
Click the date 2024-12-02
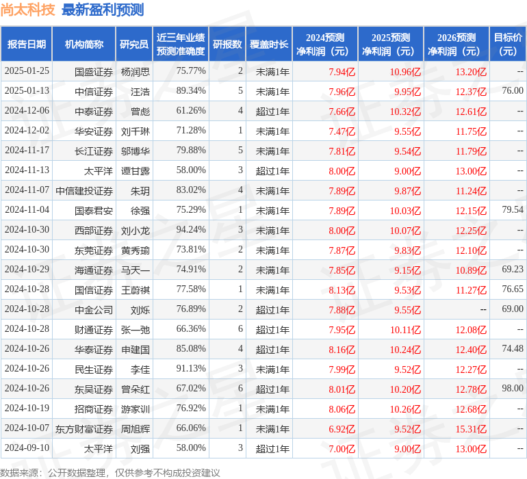pos(27,131)
